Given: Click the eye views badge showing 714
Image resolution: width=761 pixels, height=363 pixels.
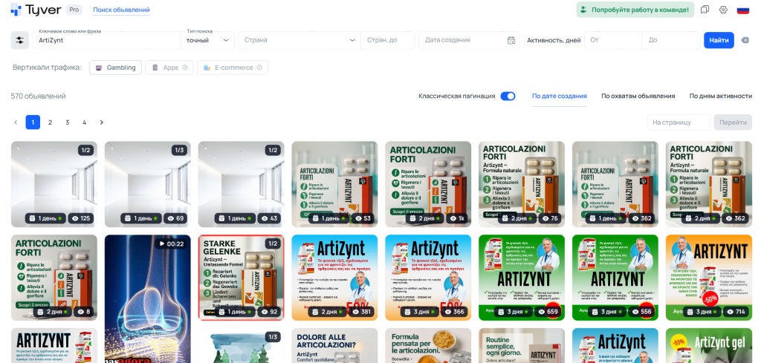Looking at the screenshot, I should pyautogui.click(x=736, y=312).
